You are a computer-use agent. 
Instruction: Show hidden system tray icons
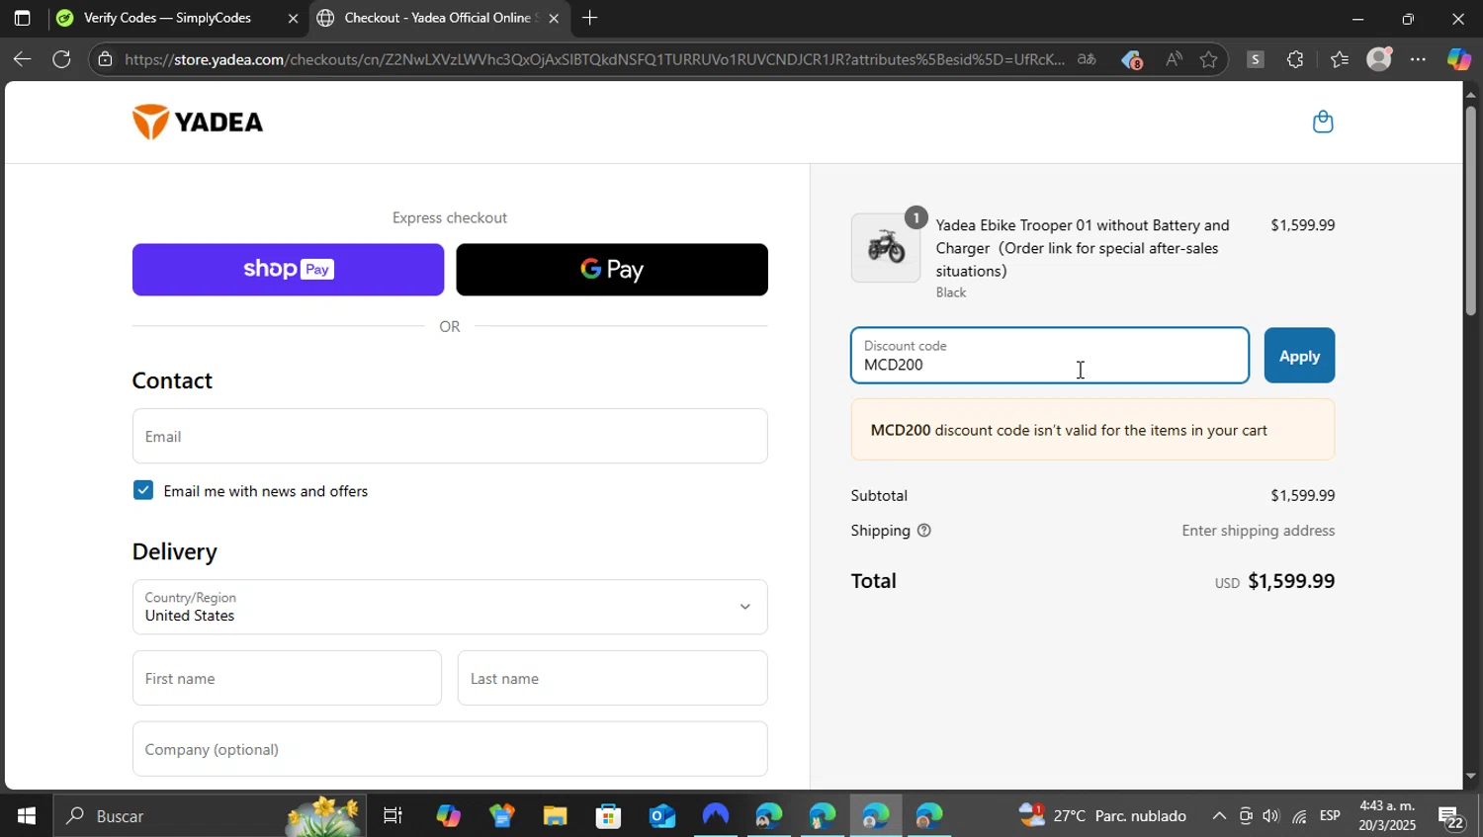point(1219,816)
